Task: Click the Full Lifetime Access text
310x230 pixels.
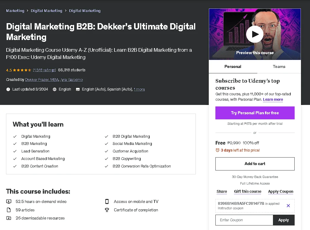Action: pyautogui.click(x=255, y=183)
